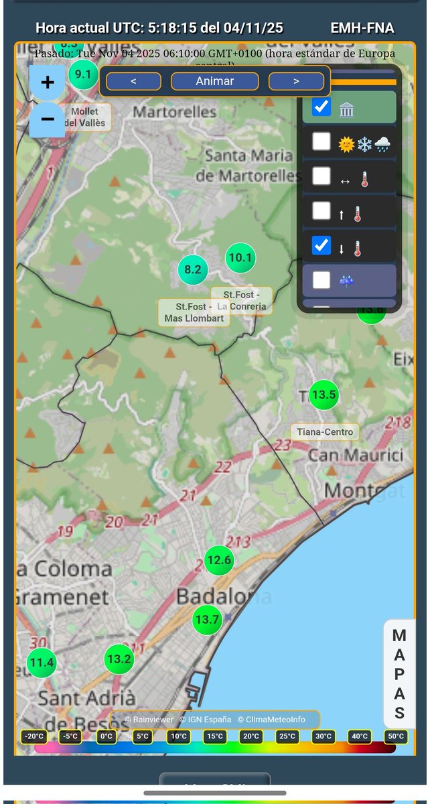Click the 10°C legend label

tap(179, 736)
